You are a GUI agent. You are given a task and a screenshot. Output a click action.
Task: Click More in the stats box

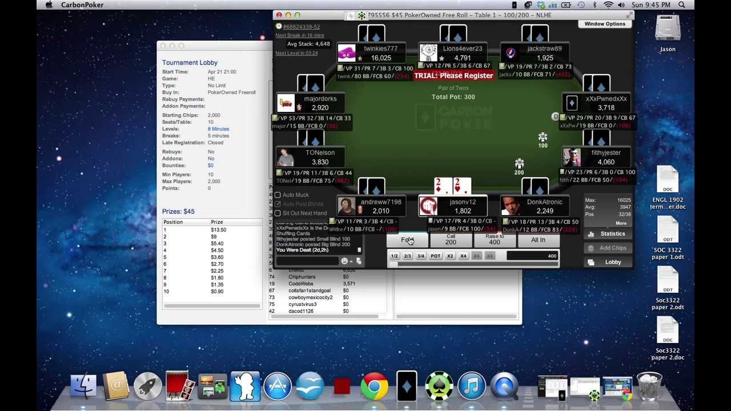click(x=621, y=223)
